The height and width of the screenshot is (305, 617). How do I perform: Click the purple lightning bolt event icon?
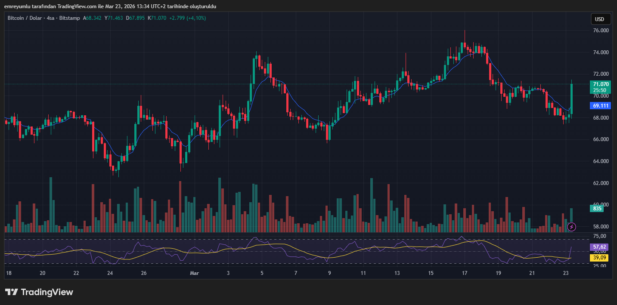tap(571, 227)
